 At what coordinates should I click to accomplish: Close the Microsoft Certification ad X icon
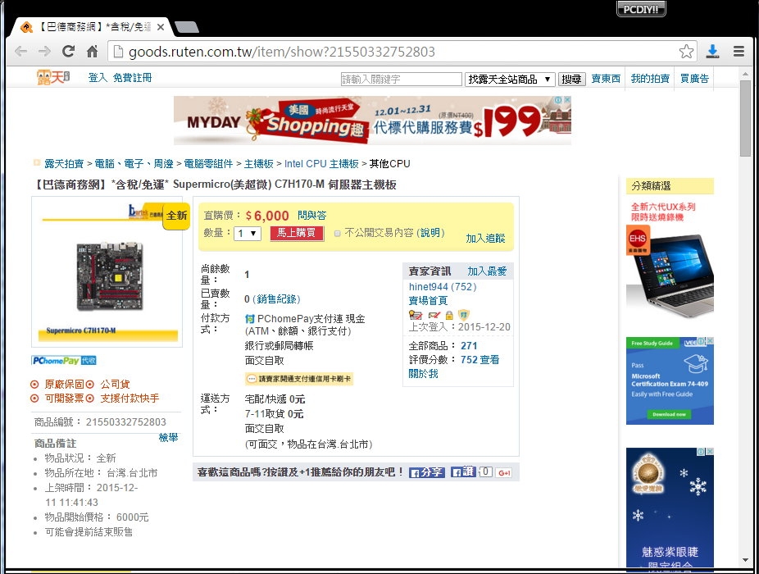[710, 340]
